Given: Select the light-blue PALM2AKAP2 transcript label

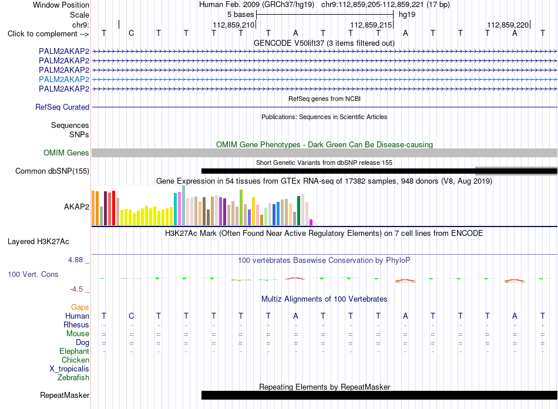Looking at the screenshot, I should 64,79.
